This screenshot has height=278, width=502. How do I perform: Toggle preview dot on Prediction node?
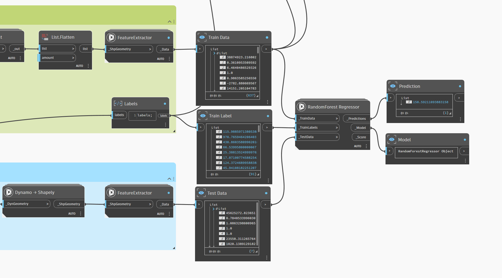coord(460,86)
